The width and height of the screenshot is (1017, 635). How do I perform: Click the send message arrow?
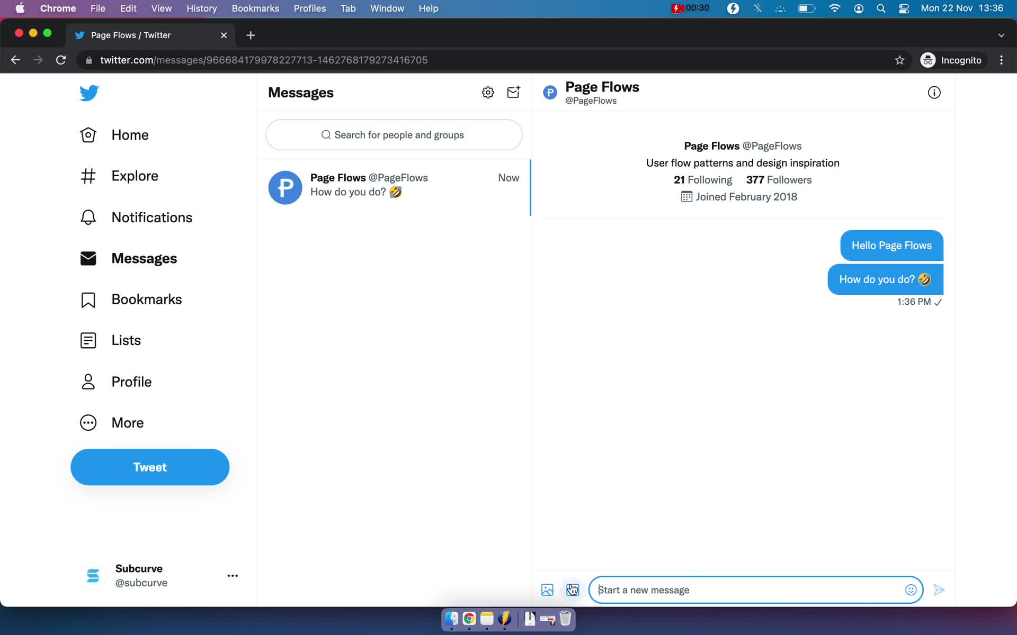tap(939, 589)
